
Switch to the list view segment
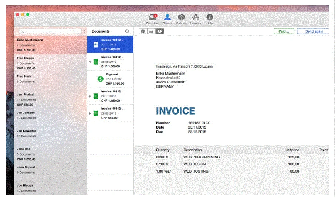(x=151, y=31)
